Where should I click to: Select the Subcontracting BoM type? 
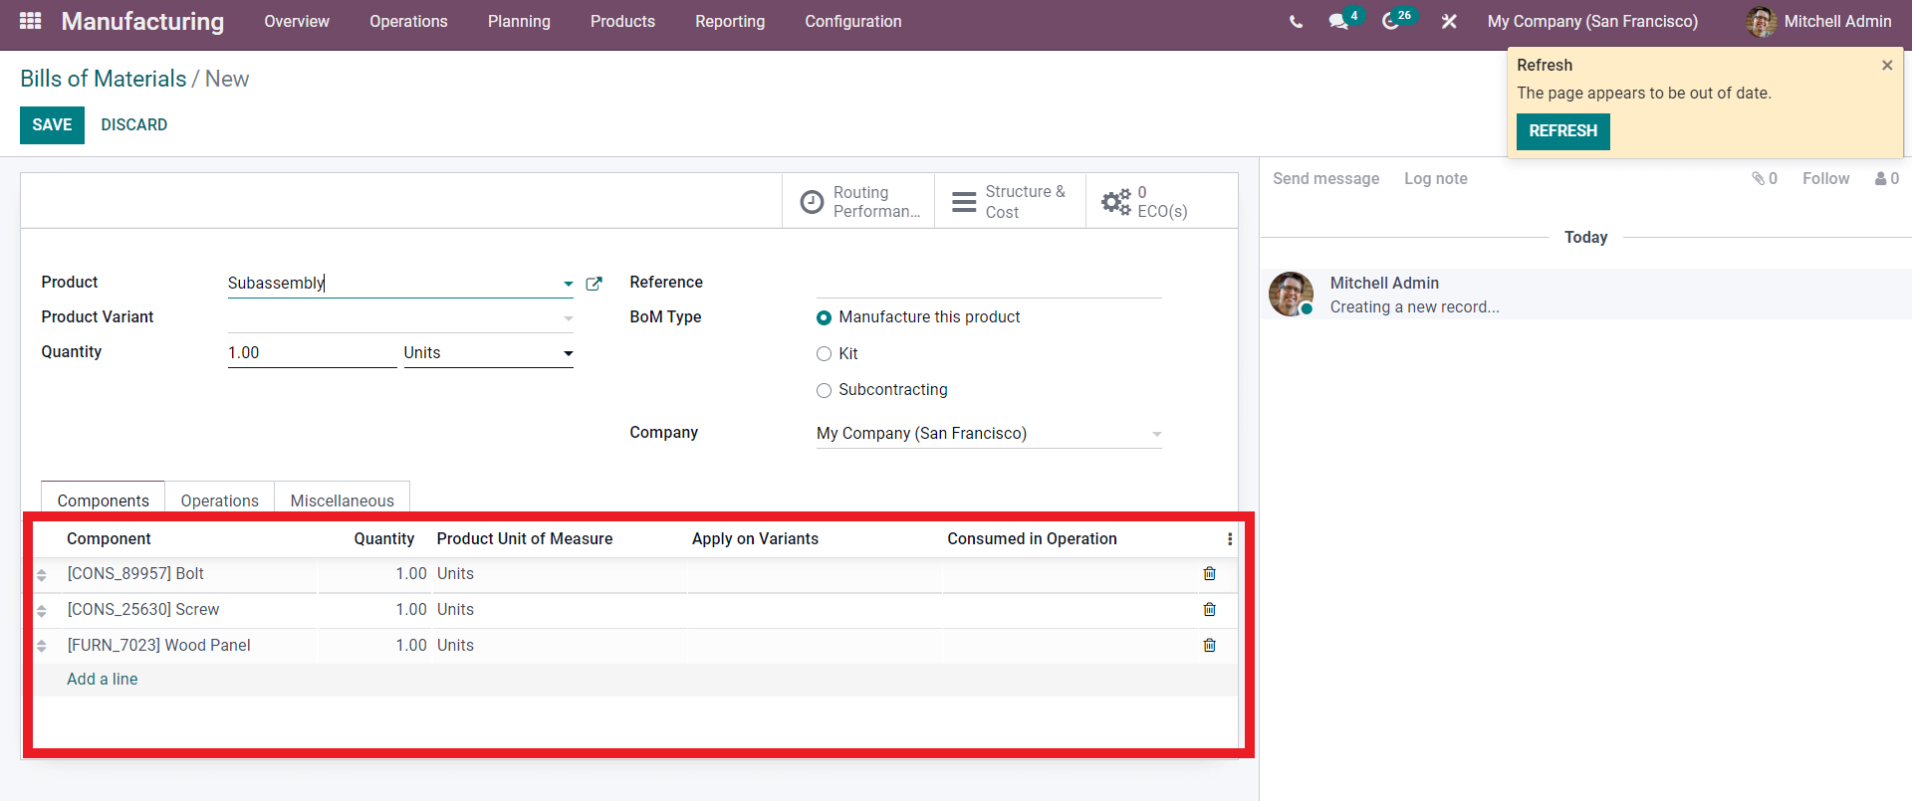coord(824,391)
